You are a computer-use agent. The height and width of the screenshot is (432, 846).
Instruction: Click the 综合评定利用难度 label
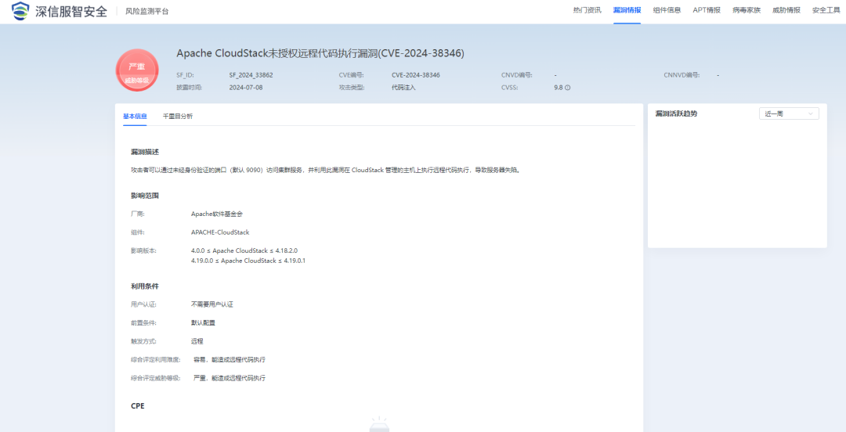click(x=155, y=360)
